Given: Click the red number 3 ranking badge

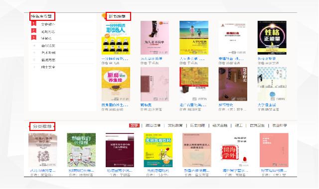Looking at the screenshot, I should click(33, 38).
